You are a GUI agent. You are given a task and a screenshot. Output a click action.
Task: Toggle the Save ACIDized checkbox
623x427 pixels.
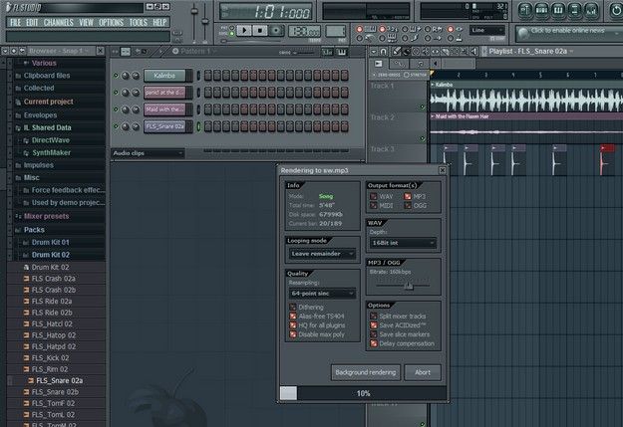tap(374, 325)
